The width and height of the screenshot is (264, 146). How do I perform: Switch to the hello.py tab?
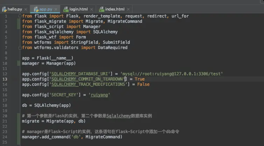[x=15, y=9]
